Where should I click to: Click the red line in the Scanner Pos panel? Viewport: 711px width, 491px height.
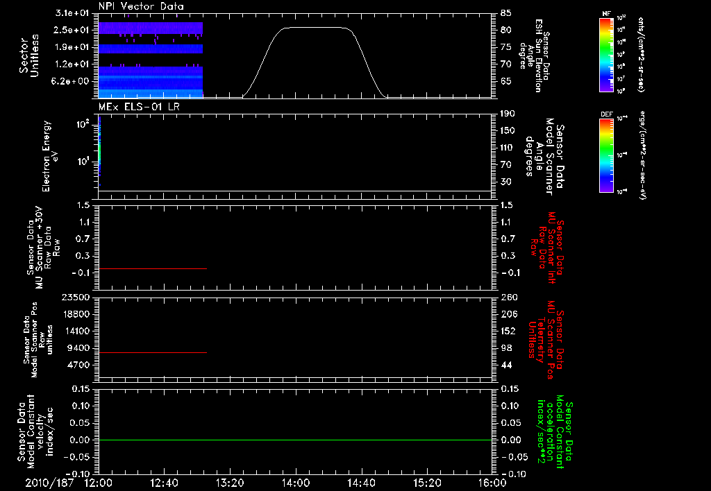pos(152,352)
